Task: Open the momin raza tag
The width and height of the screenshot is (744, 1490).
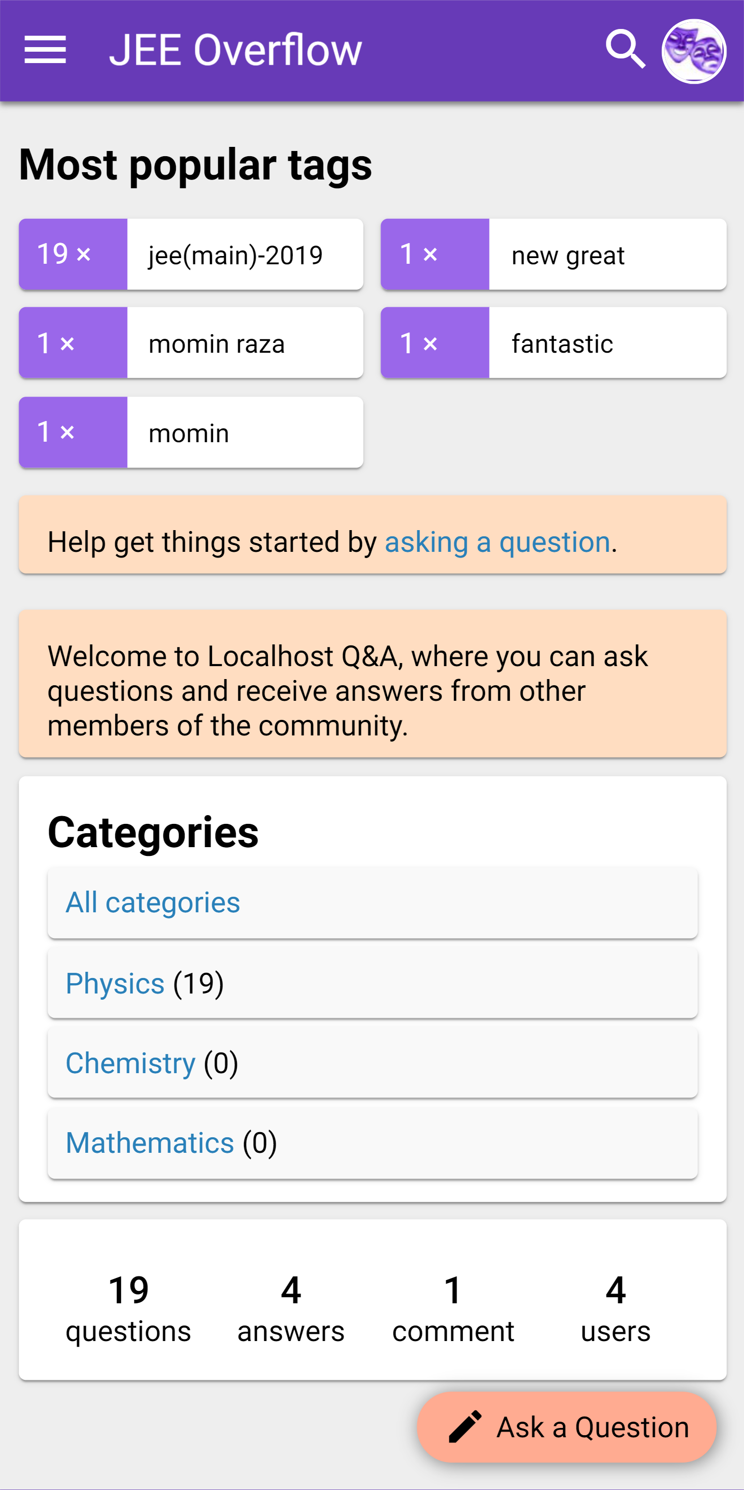Action: click(216, 343)
